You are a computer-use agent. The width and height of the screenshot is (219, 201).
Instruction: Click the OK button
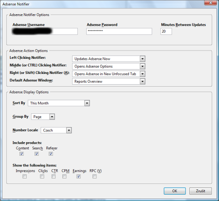tap(175, 191)
